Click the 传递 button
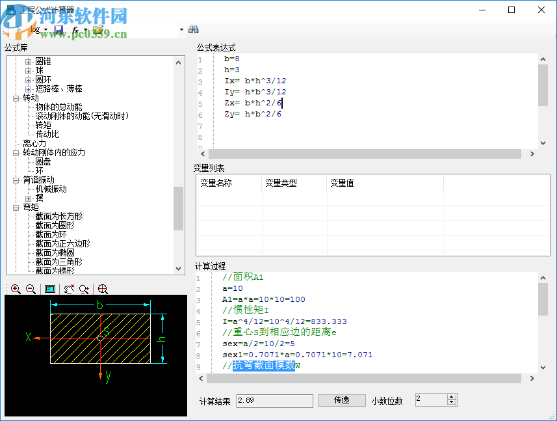 point(341,400)
